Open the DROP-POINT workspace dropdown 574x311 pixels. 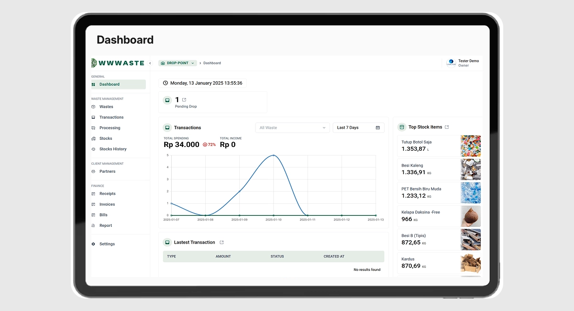pos(177,63)
